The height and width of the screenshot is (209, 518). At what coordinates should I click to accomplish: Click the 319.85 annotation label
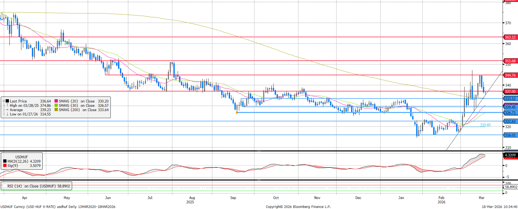[485, 125]
